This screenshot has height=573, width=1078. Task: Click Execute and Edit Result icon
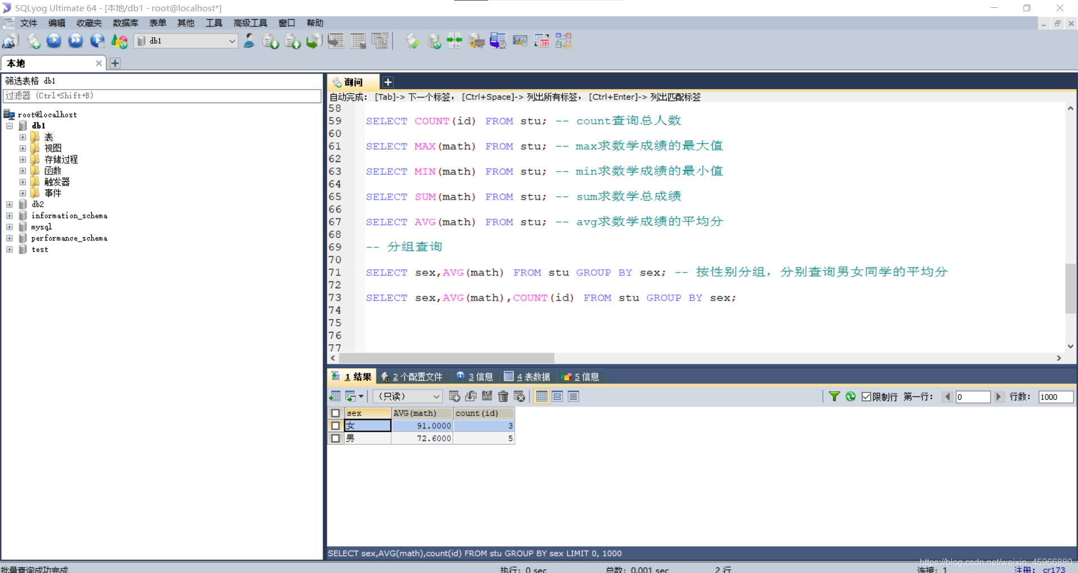(x=97, y=41)
